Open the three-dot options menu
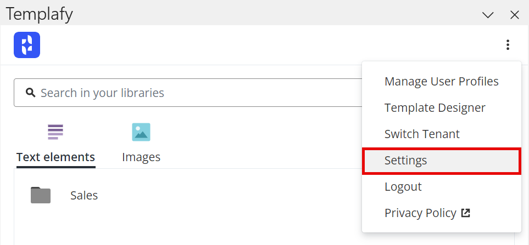Viewport: 529px width, 245px height. coord(508,45)
